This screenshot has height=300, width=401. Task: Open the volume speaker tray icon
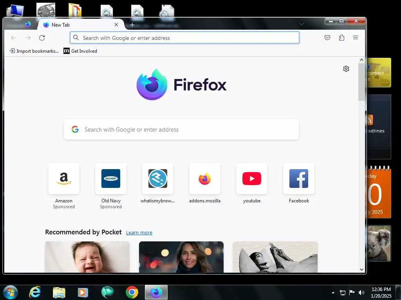tap(361, 293)
